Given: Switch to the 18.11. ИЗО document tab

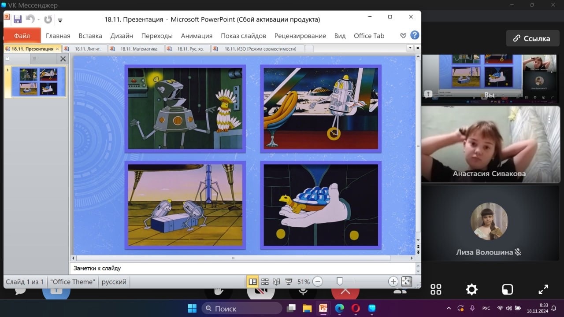Looking at the screenshot, I should click(x=257, y=48).
